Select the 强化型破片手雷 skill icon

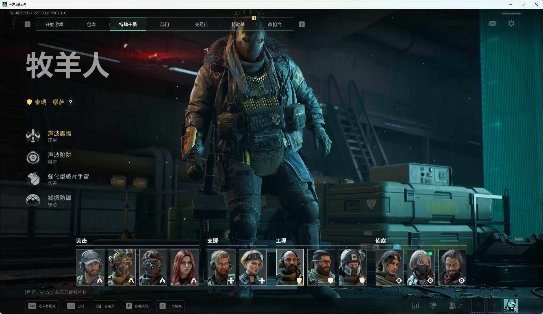tap(33, 179)
